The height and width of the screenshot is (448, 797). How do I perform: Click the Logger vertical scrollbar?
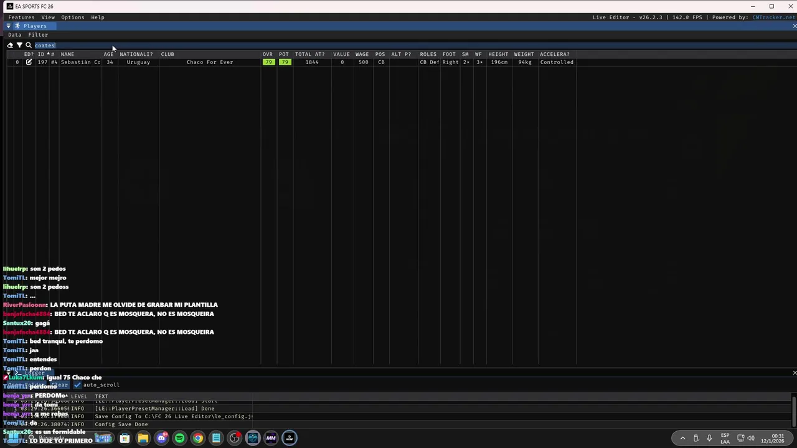pyautogui.click(x=795, y=411)
